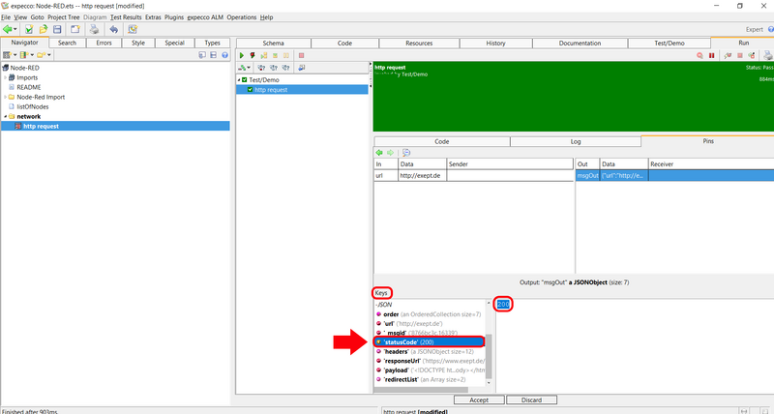
Task: Switch to the Documentation tab
Action: tap(580, 44)
